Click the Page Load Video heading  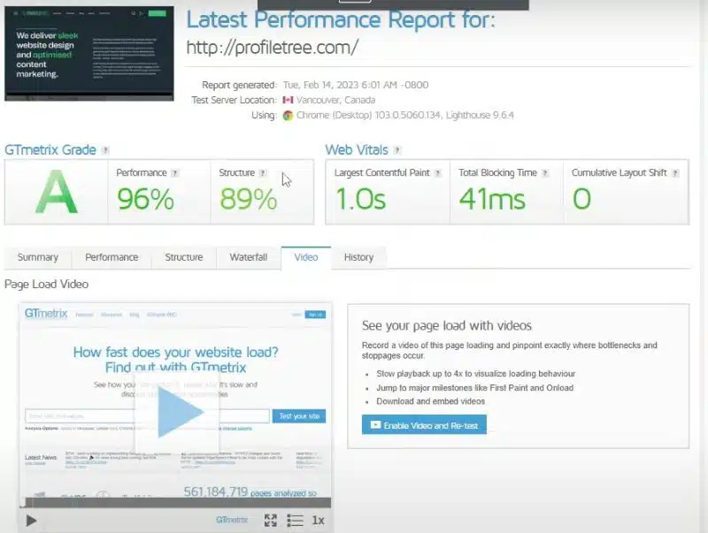(47, 284)
